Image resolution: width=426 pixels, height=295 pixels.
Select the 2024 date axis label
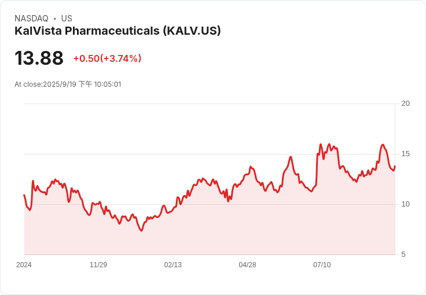pos(24,265)
